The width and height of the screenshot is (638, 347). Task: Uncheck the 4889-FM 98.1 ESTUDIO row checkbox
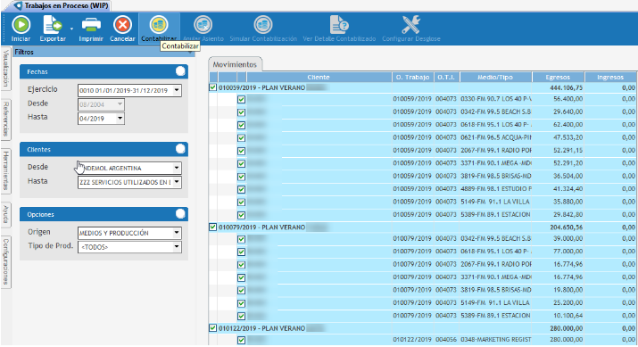pos(241,189)
